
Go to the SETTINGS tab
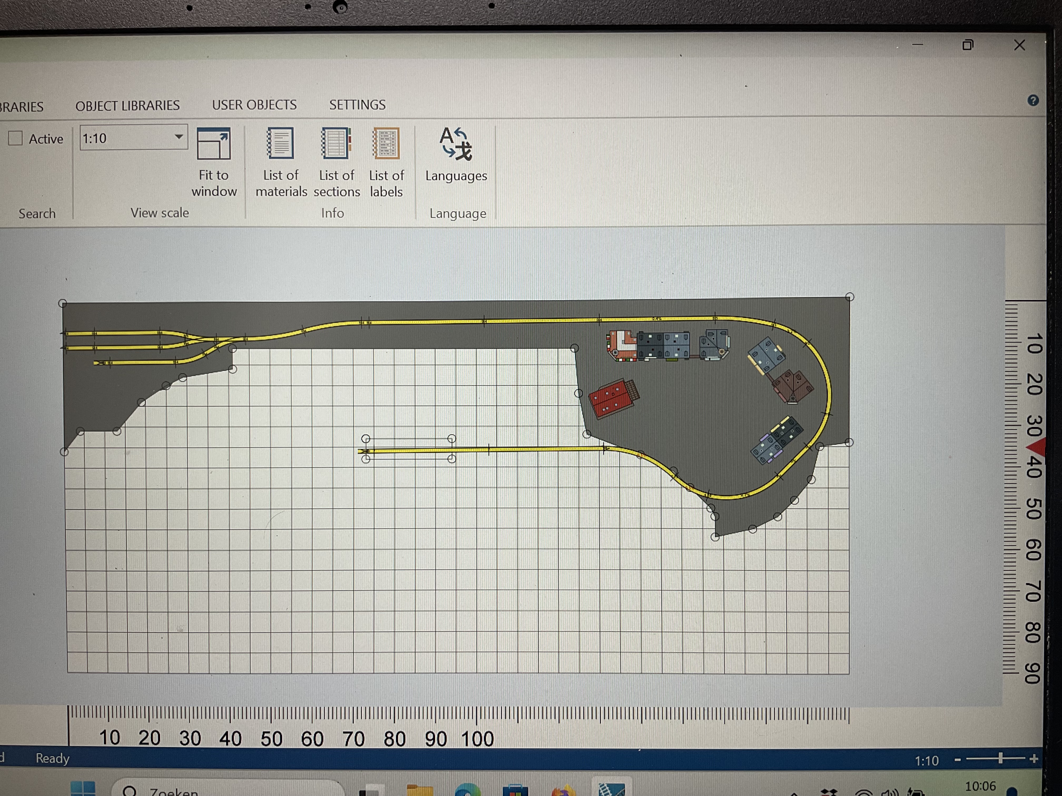357,105
